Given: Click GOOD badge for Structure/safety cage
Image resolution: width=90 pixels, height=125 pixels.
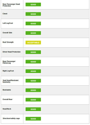Looking at the screenshot, I should (x=33, y=119).
